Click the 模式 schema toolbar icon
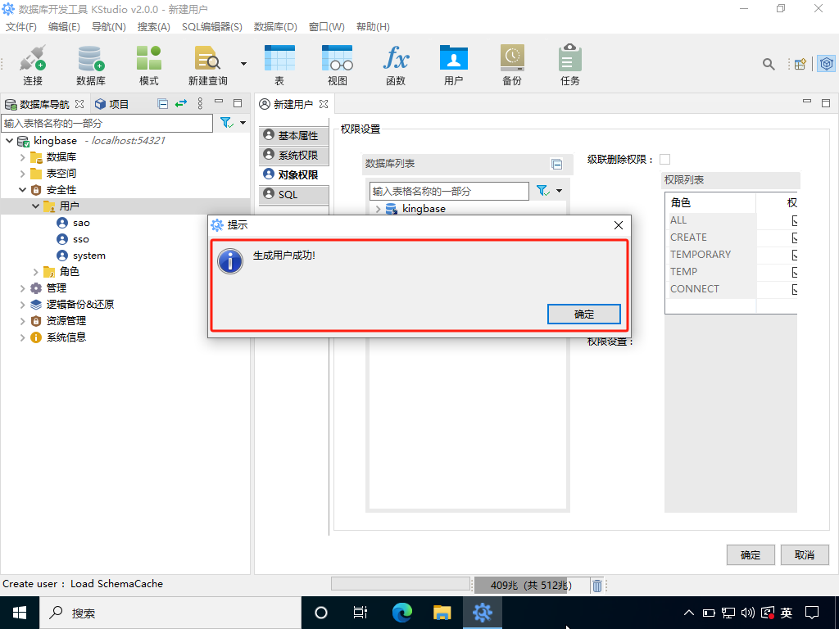The height and width of the screenshot is (629, 839). click(148, 65)
